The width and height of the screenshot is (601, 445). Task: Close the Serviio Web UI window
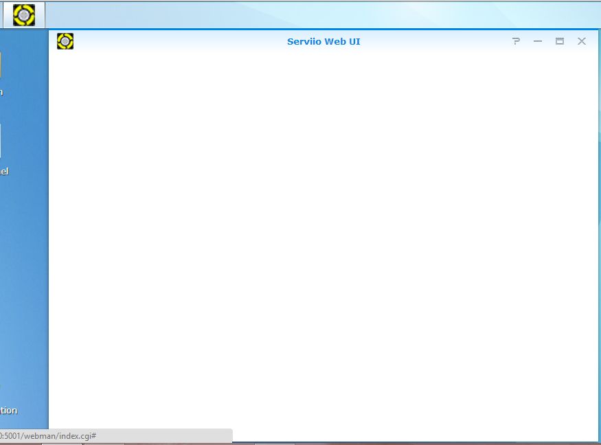582,41
